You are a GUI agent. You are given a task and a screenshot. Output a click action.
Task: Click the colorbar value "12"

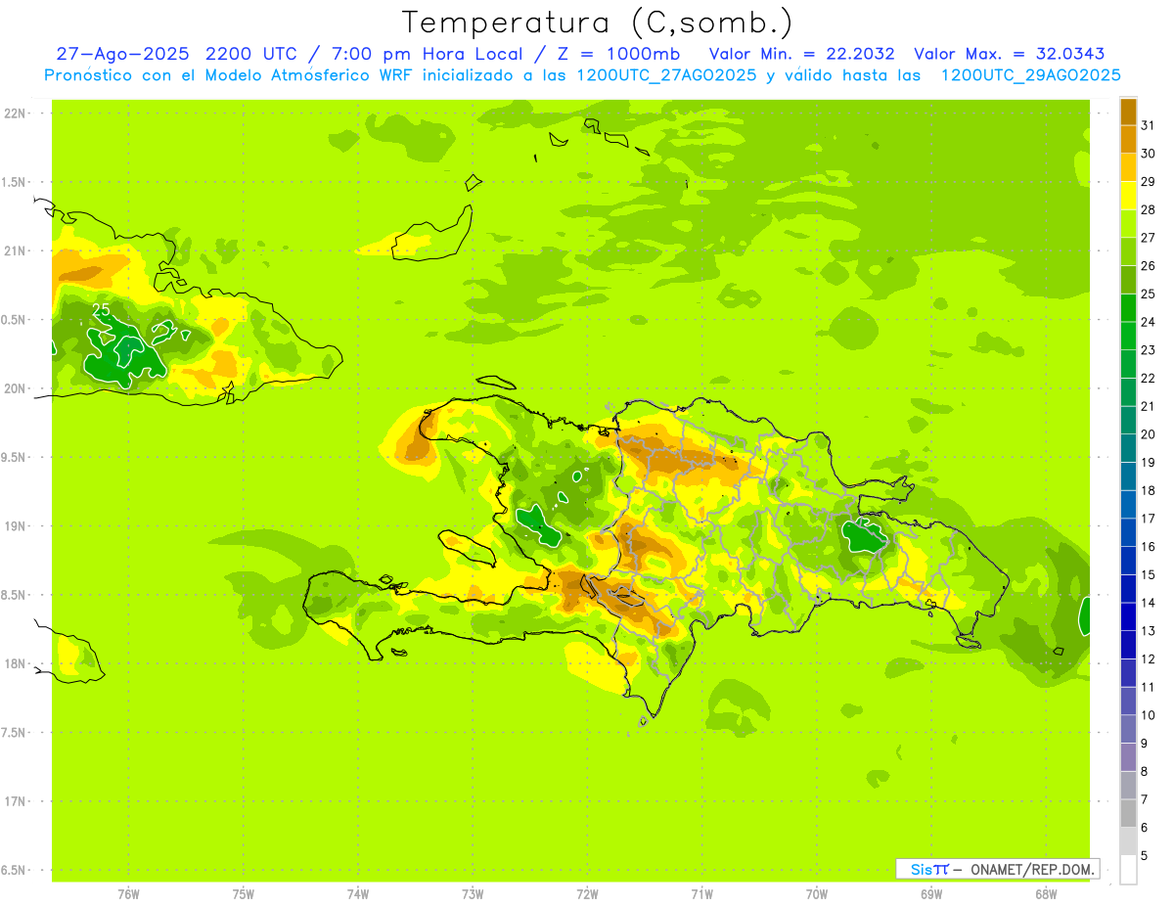1148,658
